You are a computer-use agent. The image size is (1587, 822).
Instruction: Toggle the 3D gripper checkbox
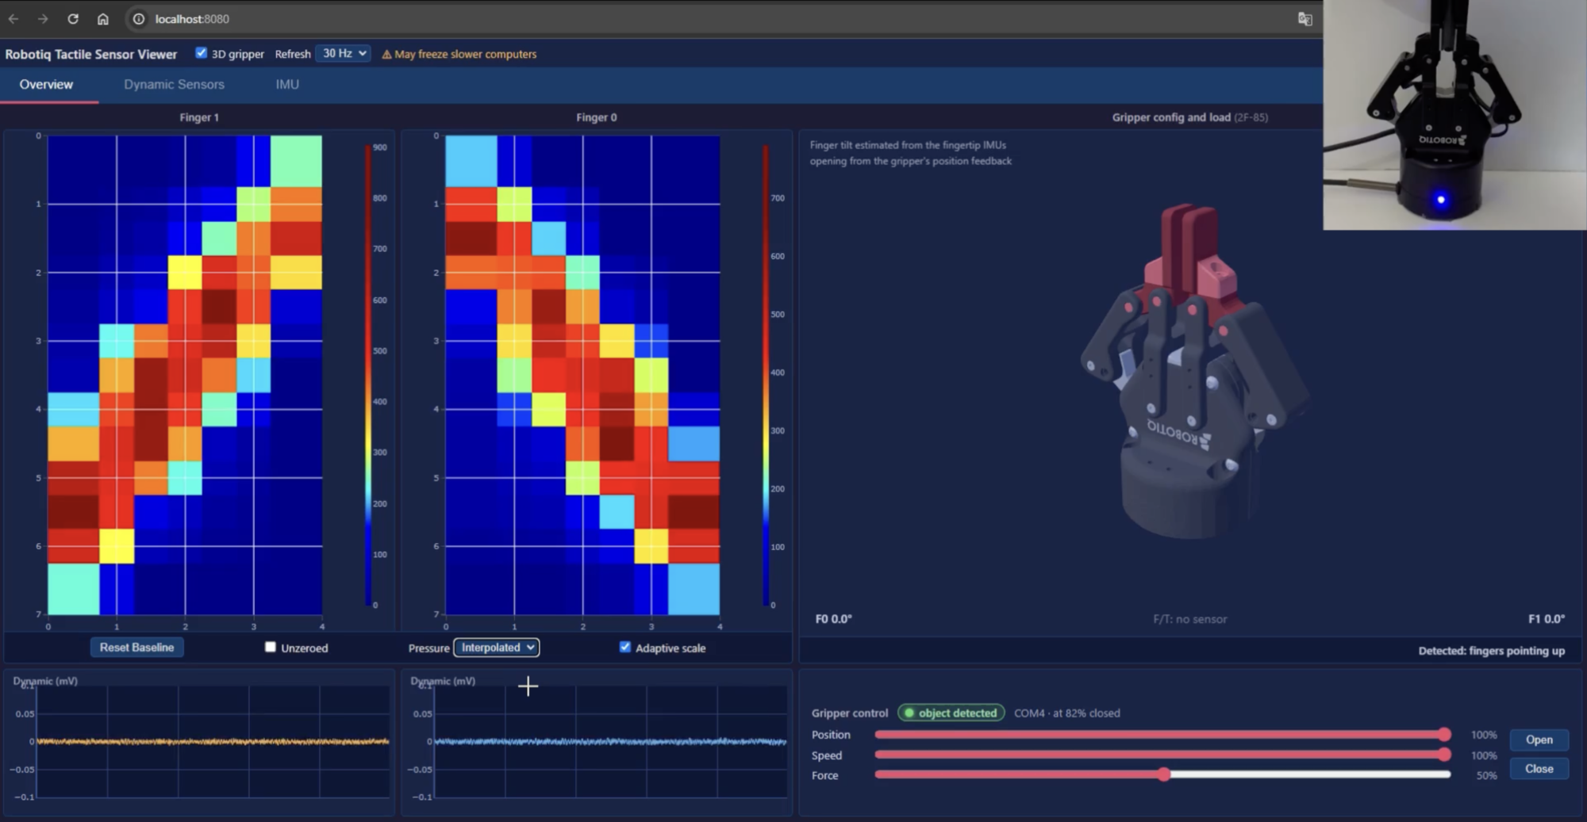pos(202,53)
